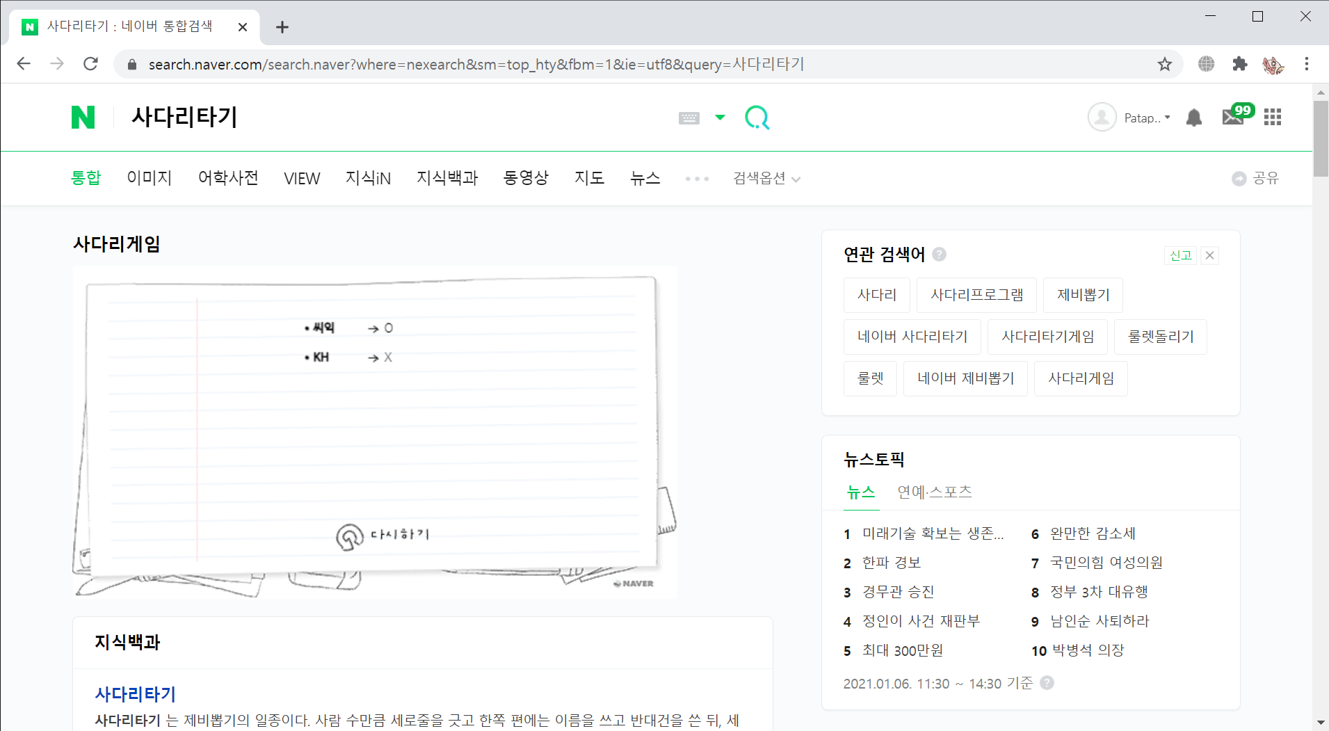Expand the search suggestions arrow

pos(720,118)
